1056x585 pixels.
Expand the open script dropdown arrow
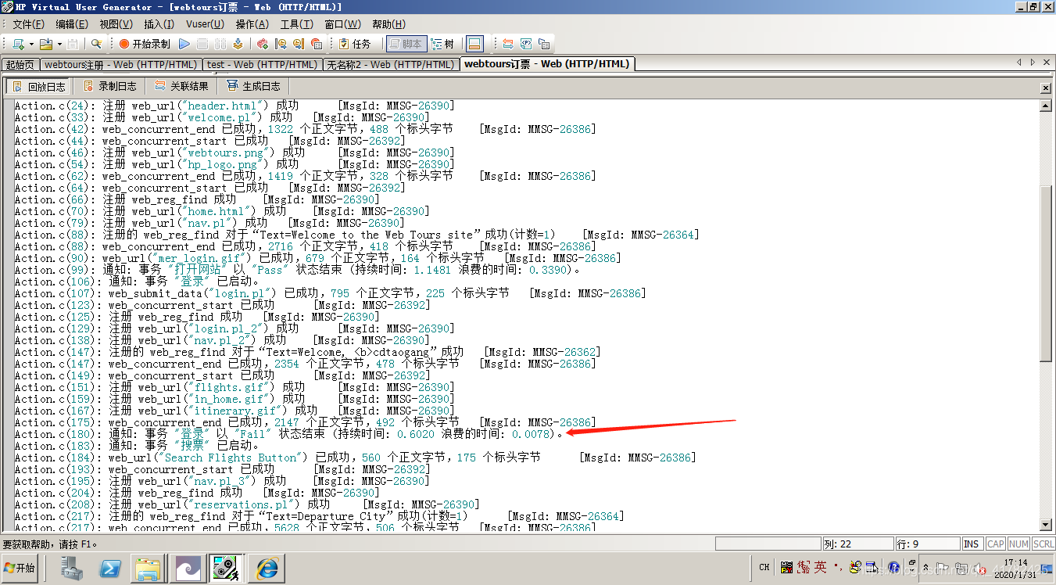[59, 44]
